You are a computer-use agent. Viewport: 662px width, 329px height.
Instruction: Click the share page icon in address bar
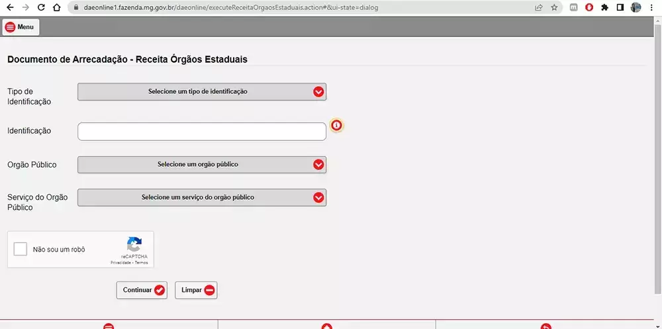(x=539, y=8)
